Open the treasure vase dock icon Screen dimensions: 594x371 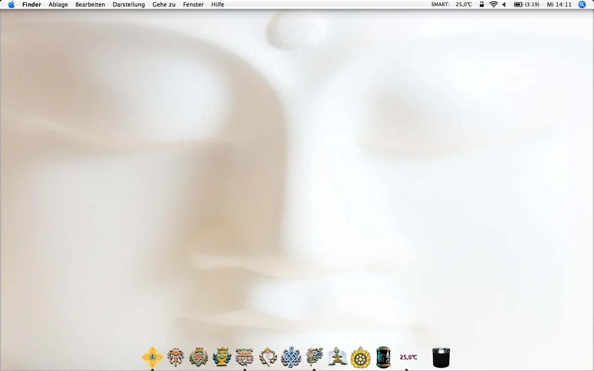[222, 357]
